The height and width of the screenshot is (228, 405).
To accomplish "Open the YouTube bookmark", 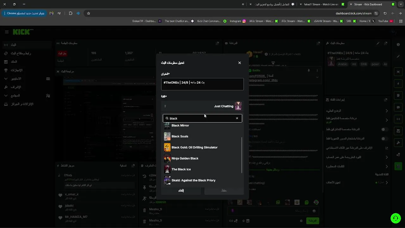I will [385, 21].
